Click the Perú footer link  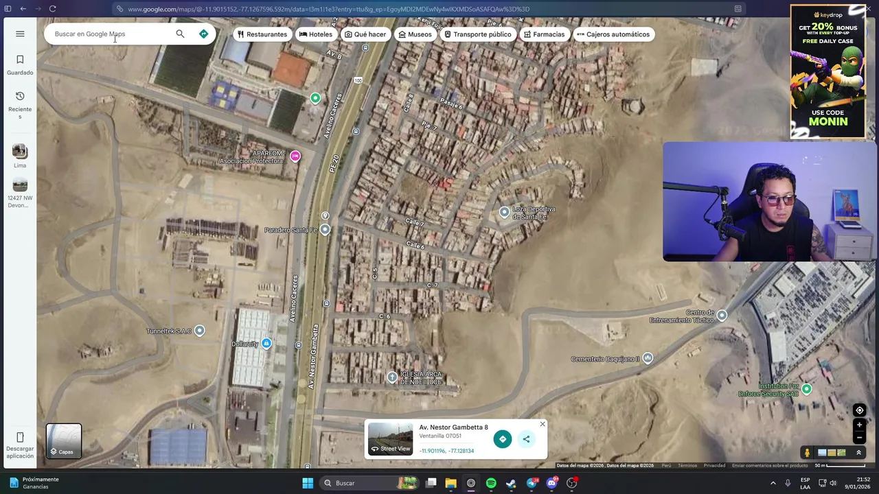click(666, 466)
